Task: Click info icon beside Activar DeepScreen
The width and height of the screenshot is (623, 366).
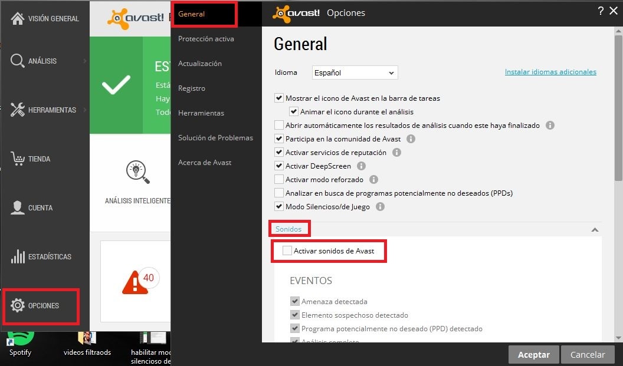Action: 361,166
